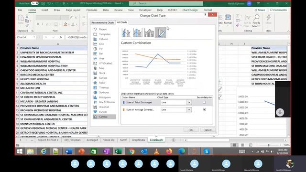The image size is (306, 172).
Task: Toggle Underline formatting in ribbon
Action: [47, 24]
